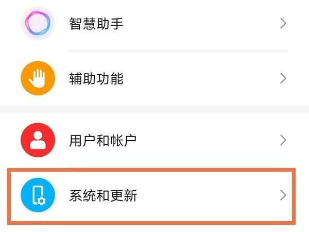This screenshot has width=309, height=232.
Task: Select the 辅助功能 text label
Action: click(96, 79)
